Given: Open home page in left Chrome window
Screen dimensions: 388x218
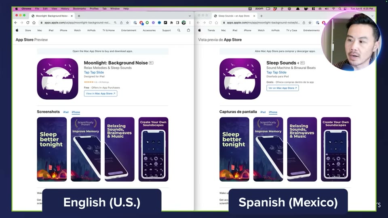Looking at the screenshot, I should 34,23.
